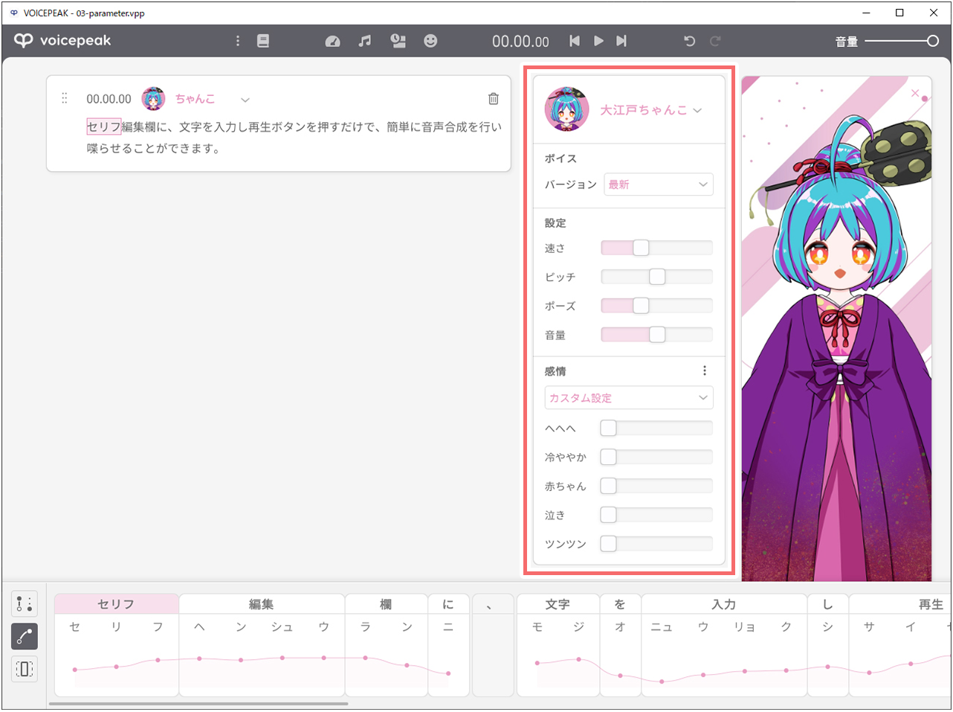Redo the last action

715,41
